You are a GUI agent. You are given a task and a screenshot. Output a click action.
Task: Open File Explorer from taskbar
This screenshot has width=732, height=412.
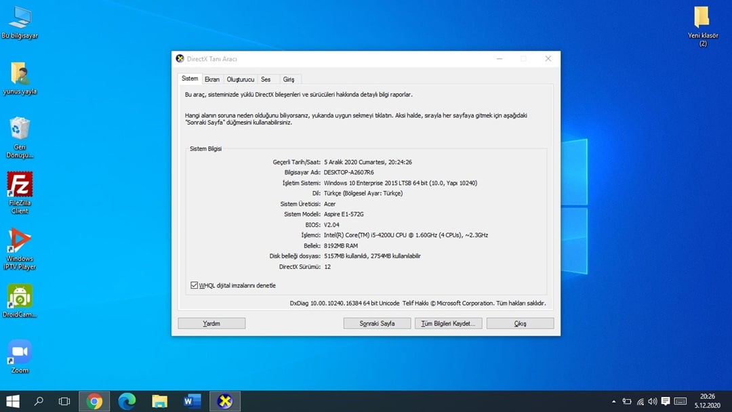coord(160,401)
